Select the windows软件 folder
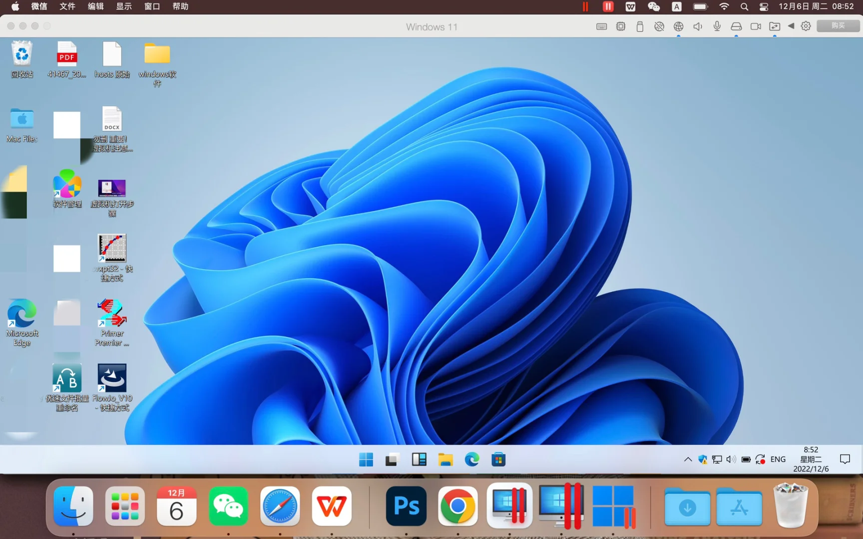The height and width of the screenshot is (539, 863). pyautogui.click(x=157, y=64)
